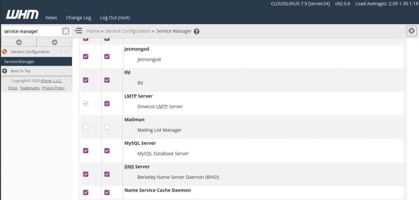Toggle the first jetmongod checkbox
The width and height of the screenshot is (419, 200).
coord(86,56)
